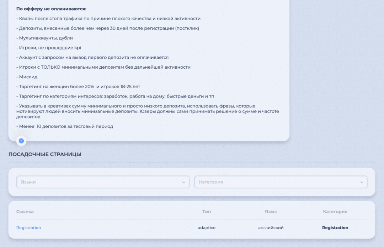Click the Ссылка column header
384x247 pixels.
pyautogui.click(x=25, y=211)
